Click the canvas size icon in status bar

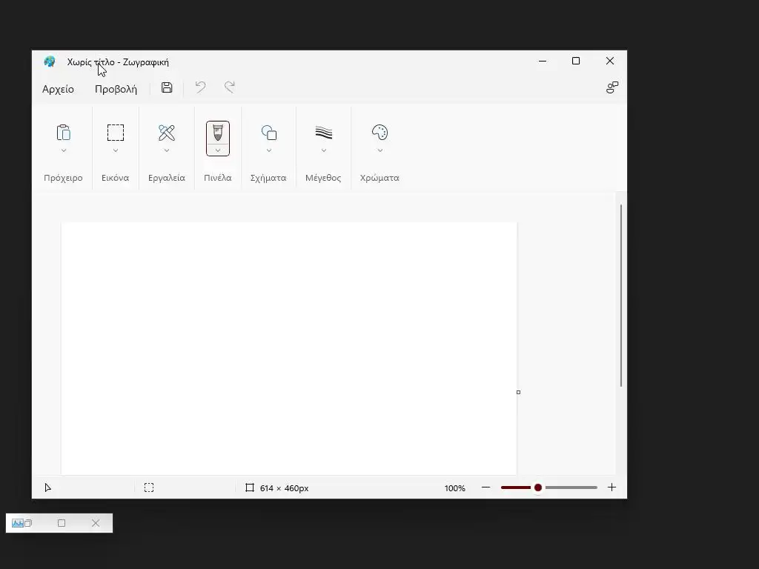point(250,488)
